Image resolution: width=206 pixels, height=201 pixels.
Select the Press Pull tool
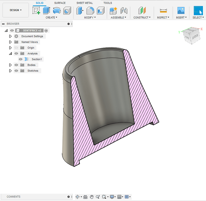(x=80, y=11)
